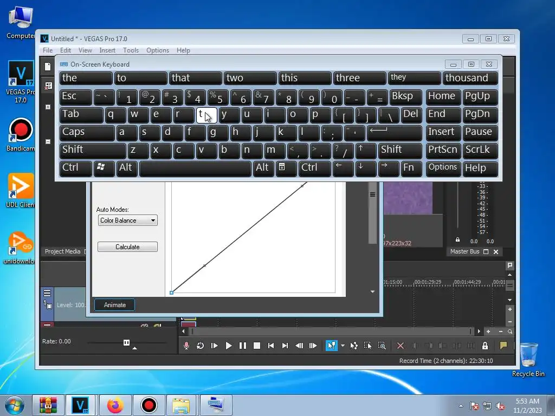Screen dimensions: 555x416
Task: Stop playback with the Stop button
Action: tap(256, 346)
